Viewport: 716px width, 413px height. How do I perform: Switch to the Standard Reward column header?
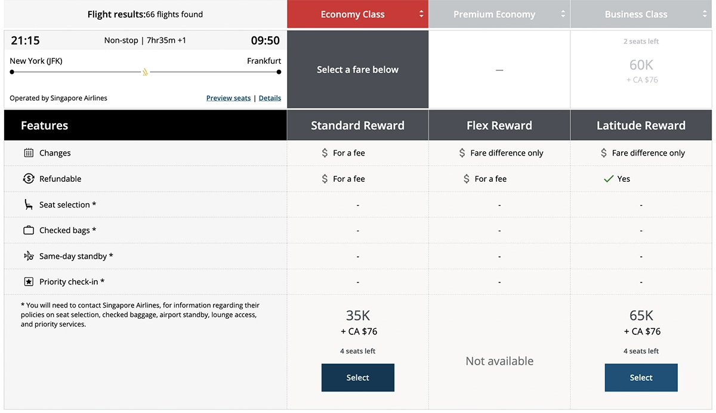coord(357,125)
